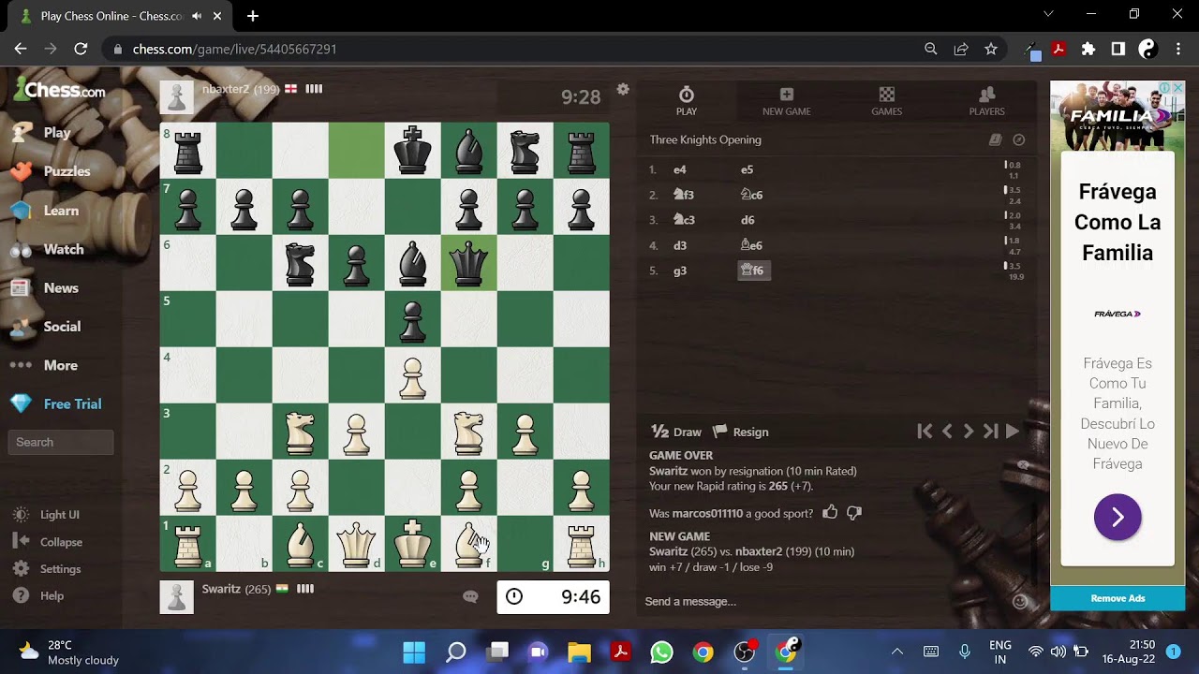This screenshot has width=1199, height=674.
Task: Open the opening explorer book icon
Action: [x=996, y=139]
